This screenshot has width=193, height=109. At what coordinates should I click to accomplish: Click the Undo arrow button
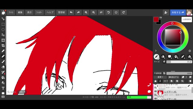pyautogui.click(x=71, y=12)
